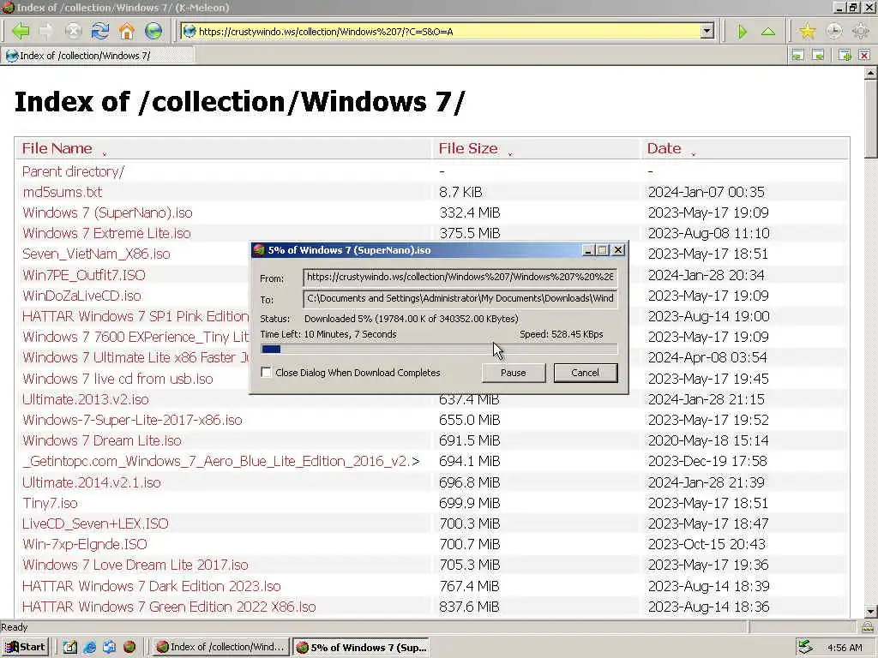878x658 pixels.
Task: Sort listing by the File Name header
Action: pyautogui.click(x=57, y=148)
